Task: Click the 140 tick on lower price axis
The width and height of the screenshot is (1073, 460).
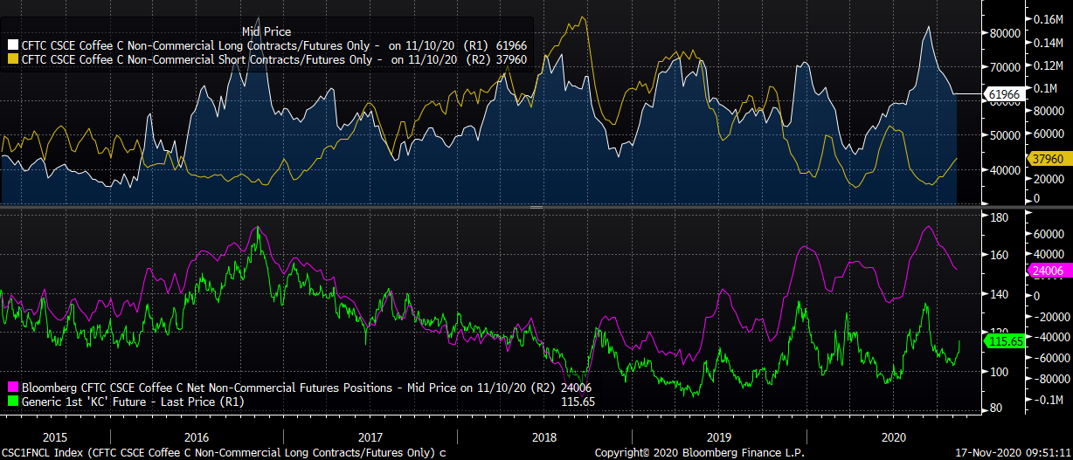Action: (999, 294)
